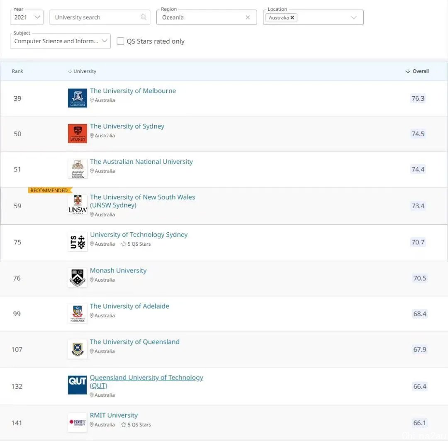Click rank number 141
The height and width of the screenshot is (441, 448).
pyautogui.click(x=17, y=423)
